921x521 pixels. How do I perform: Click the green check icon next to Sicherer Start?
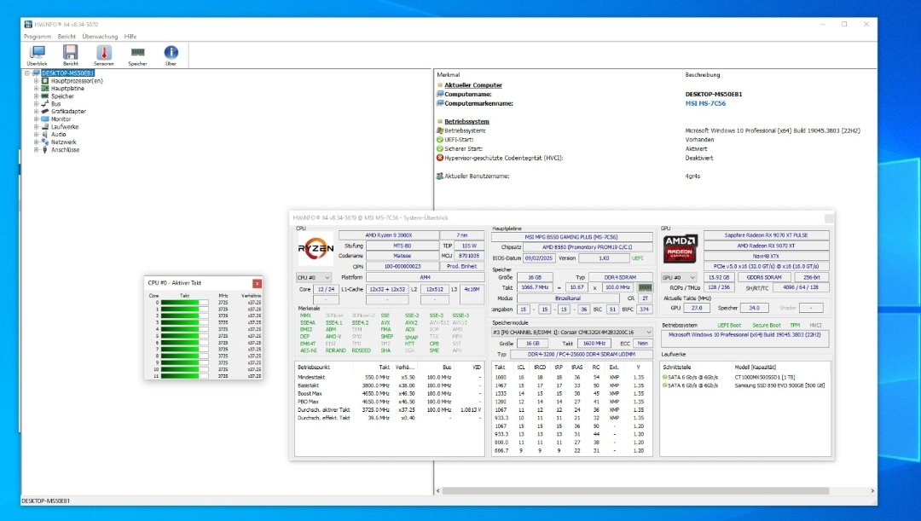coord(440,148)
